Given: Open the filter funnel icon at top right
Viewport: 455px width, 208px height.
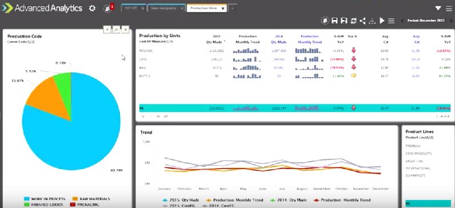Looking at the screenshot, I should tap(438, 9).
